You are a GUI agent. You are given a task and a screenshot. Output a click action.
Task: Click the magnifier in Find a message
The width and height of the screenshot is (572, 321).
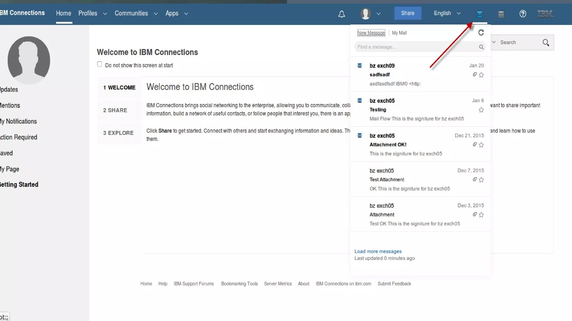[x=481, y=47]
